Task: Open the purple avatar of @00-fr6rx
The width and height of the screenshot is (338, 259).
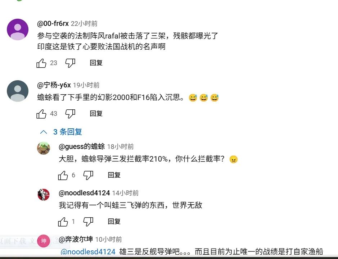Action: (18, 29)
